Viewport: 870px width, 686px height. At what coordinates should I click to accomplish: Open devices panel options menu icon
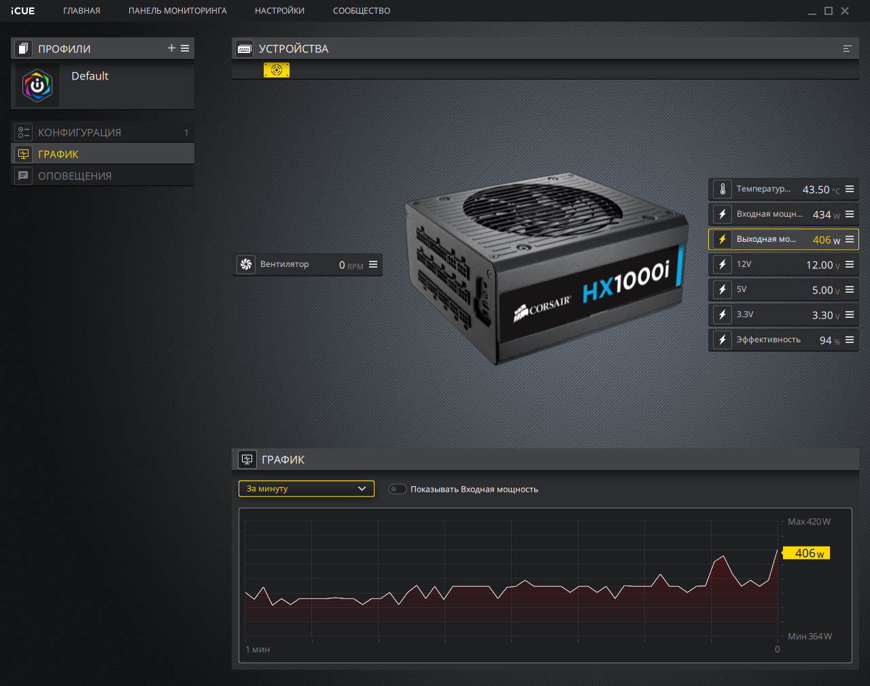coord(847,49)
